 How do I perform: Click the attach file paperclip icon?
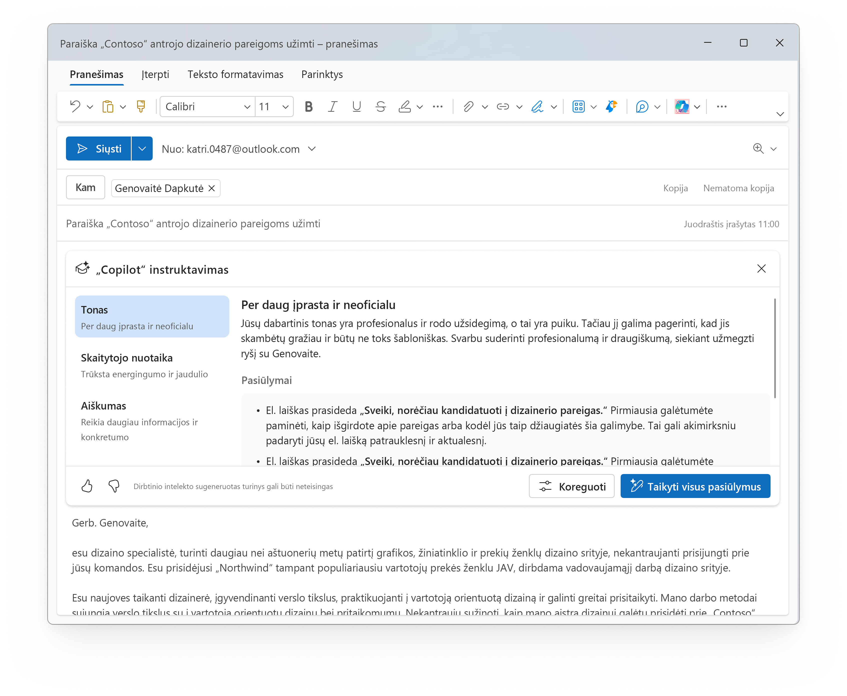tap(468, 107)
